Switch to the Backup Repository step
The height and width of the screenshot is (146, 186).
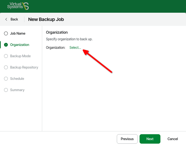[x=24, y=67]
